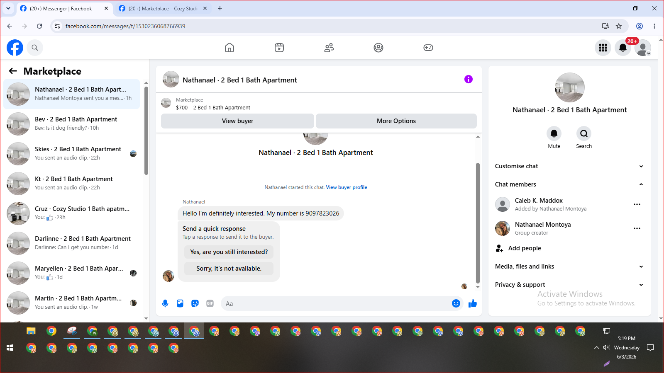The width and height of the screenshot is (664, 373).
Task: Click the install app icon in the address bar
Action: [605, 26]
